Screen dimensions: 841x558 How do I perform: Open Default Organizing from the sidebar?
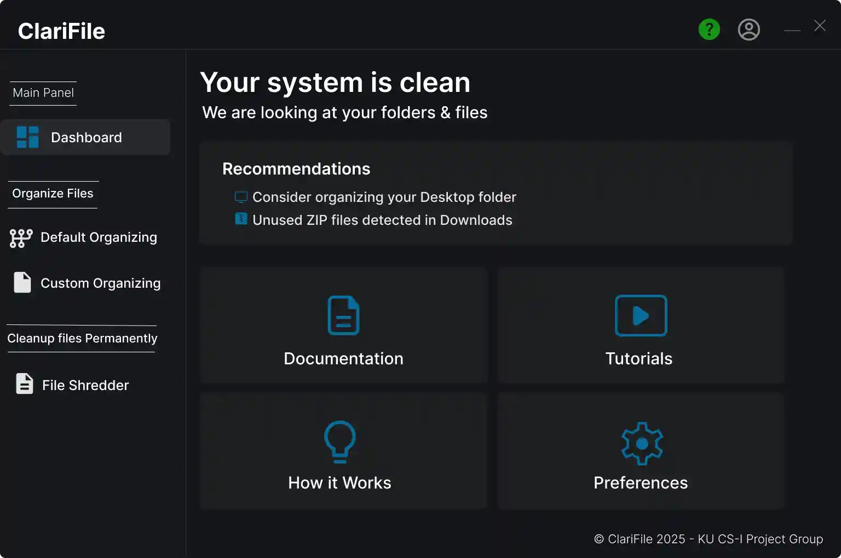[x=99, y=237]
